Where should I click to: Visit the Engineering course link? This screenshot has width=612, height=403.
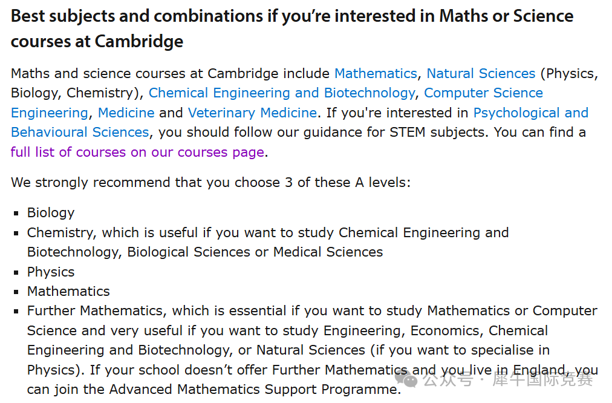pos(50,113)
